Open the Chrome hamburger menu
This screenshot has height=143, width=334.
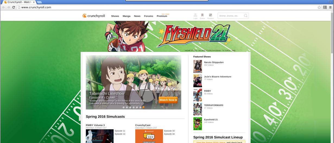point(330,7)
